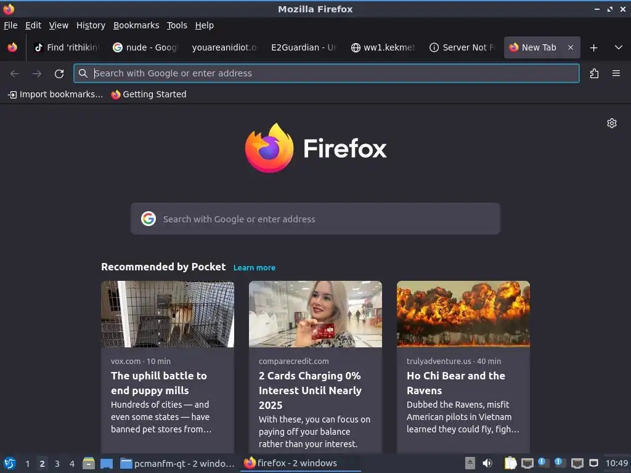Viewport: 631px width, 473px height.
Task: Open the Edit menu
Action: tap(33, 25)
